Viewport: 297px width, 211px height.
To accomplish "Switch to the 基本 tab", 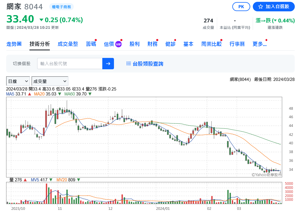I will click(x=188, y=44).
